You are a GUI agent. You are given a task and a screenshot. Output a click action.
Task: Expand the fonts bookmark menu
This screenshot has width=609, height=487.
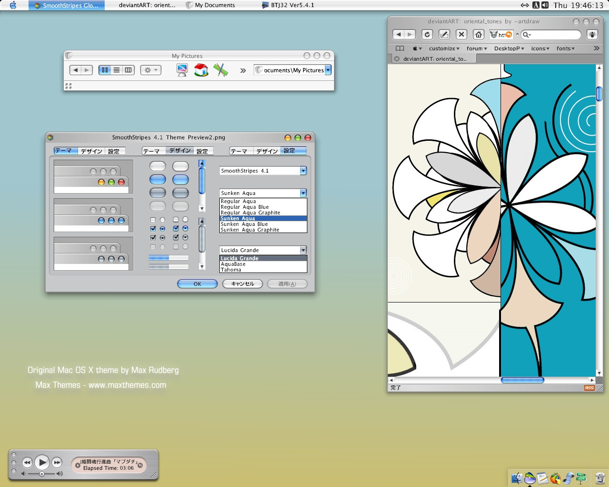[x=566, y=49]
